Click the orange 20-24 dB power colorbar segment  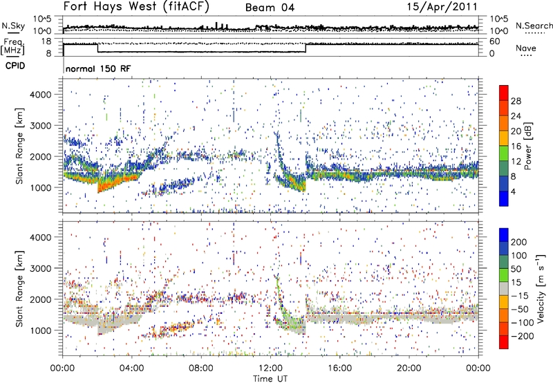pyautogui.click(x=504, y=123)
